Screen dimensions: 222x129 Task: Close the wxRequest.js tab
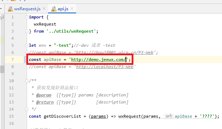click(x=44, y=9)
